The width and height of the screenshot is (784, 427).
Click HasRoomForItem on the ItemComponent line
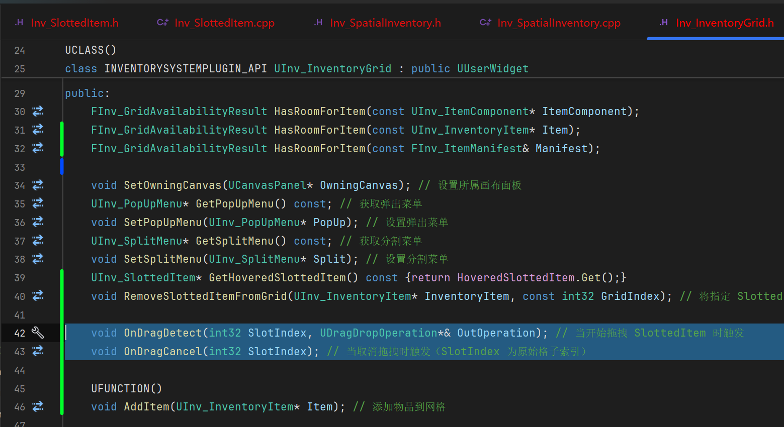(320, 111)
